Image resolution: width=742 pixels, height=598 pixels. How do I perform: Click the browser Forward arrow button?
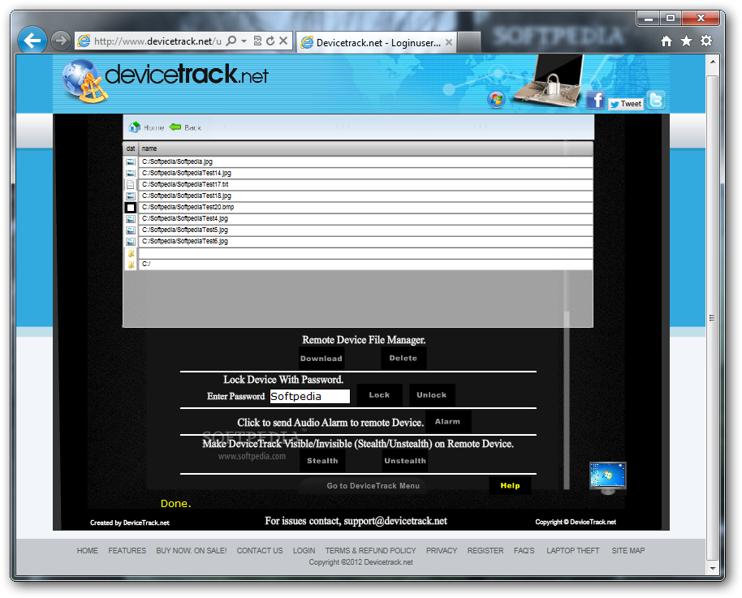click(61, 41)
